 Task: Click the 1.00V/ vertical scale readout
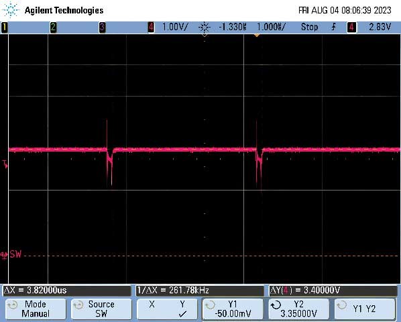coord(175,27)
